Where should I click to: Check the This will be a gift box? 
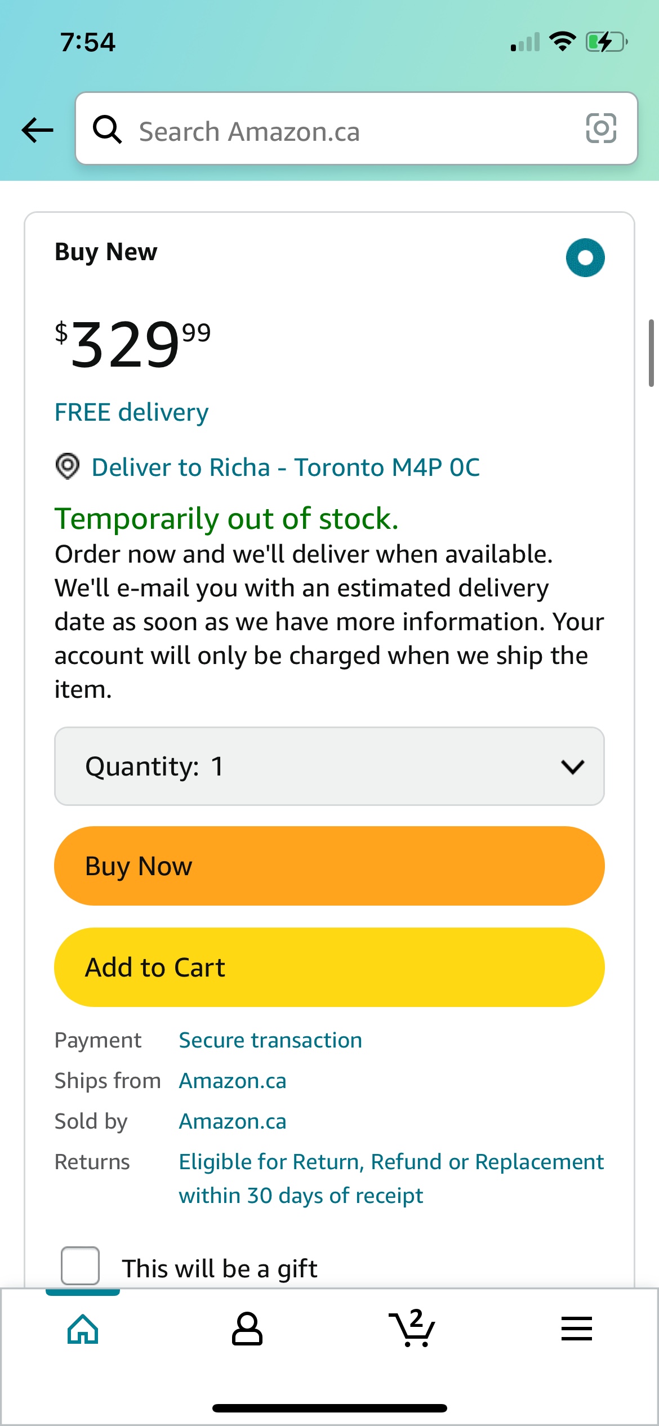click(81, 1265)
